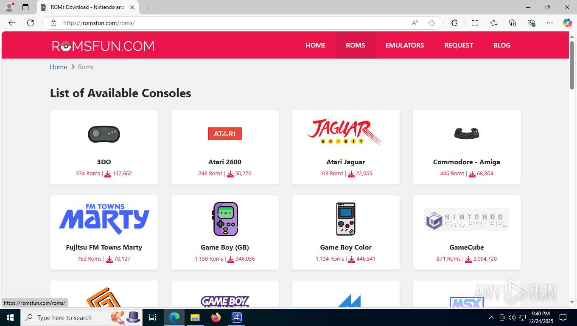The width and height of the screenshot is (577, 326).
Task: View site information via padlock icon
Action: [x=53, y=23]
